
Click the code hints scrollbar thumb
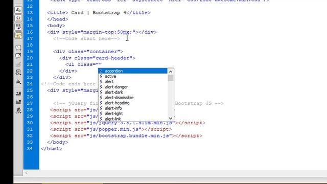coord(171,78)
